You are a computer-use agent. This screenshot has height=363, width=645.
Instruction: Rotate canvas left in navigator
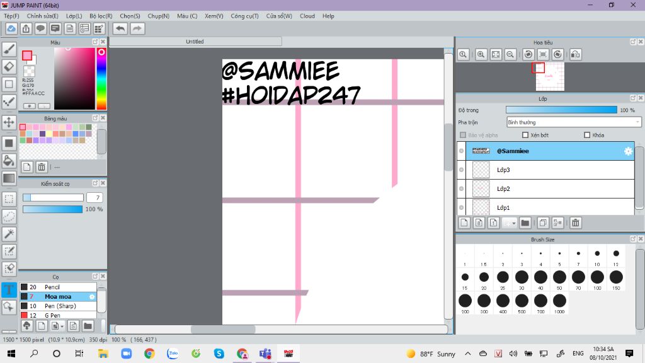(528, 54)
